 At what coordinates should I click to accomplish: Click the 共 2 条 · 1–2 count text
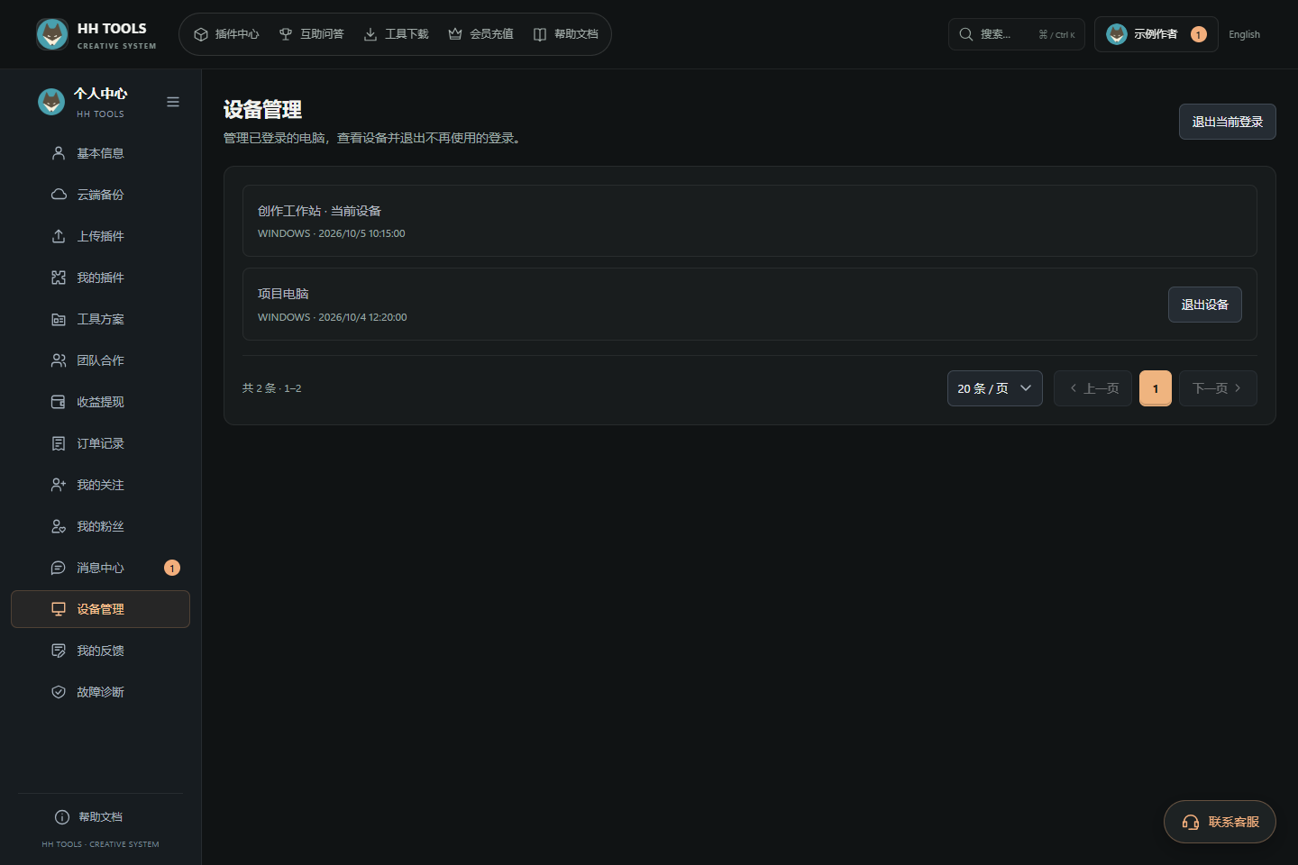click(272, 388)
